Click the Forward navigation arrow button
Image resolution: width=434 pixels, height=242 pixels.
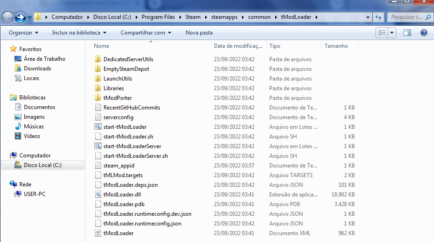point(20,17)
